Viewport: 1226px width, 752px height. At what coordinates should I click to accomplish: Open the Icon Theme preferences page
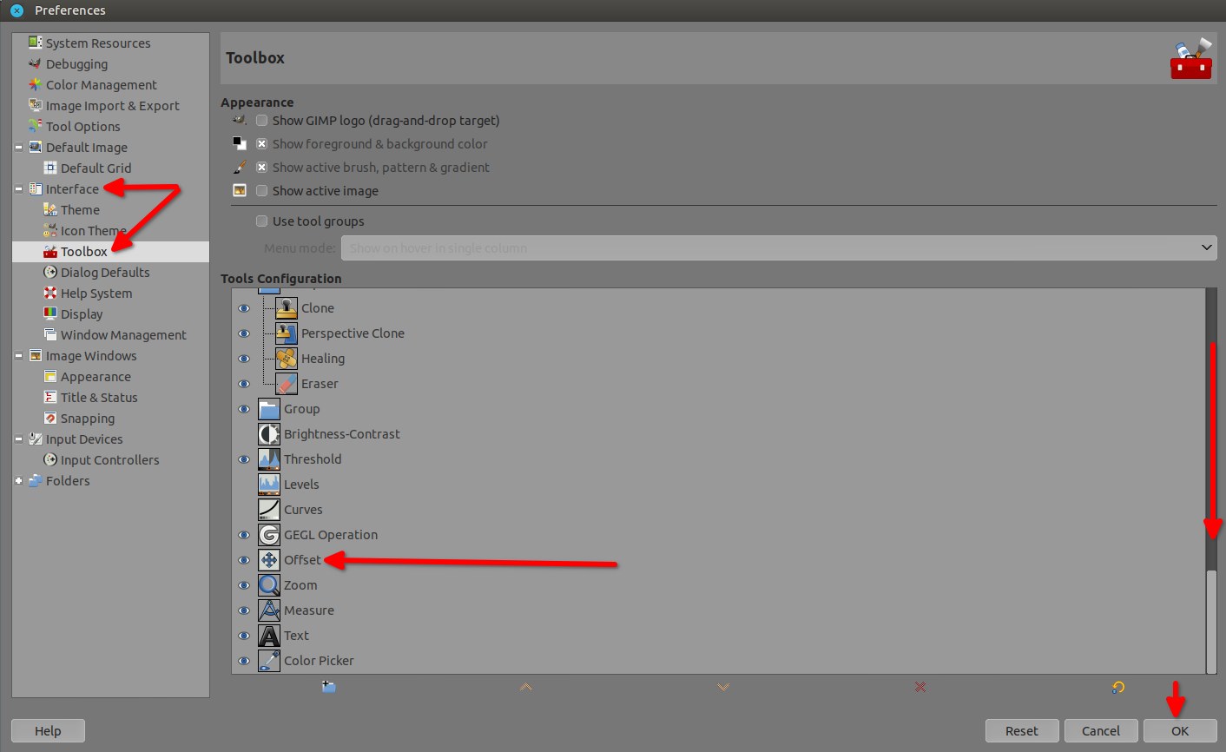(x=94, y=231)
